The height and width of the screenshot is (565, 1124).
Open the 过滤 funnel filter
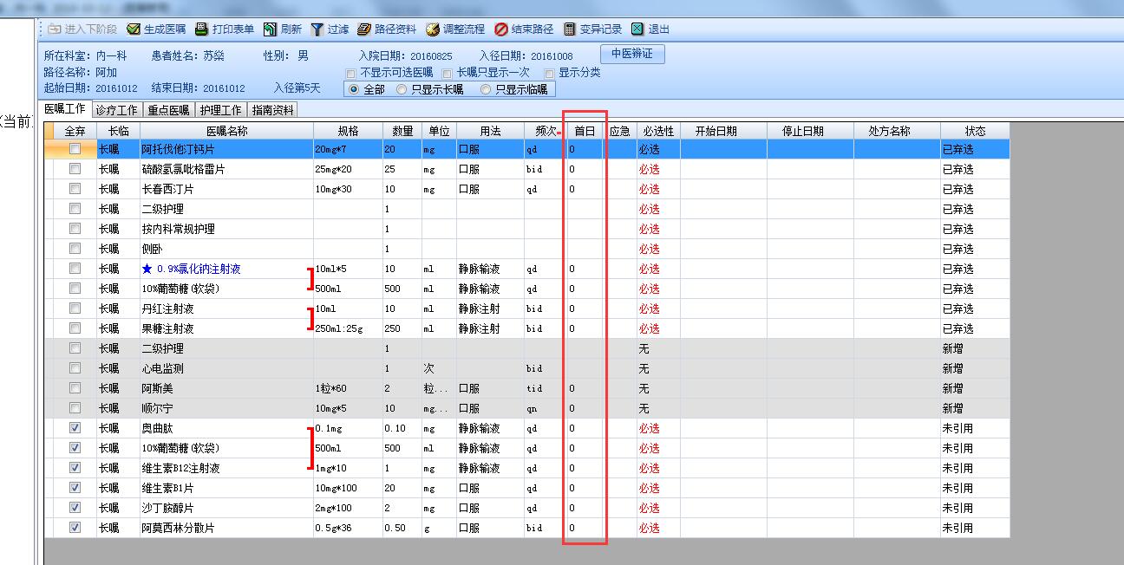click(317, 29)
